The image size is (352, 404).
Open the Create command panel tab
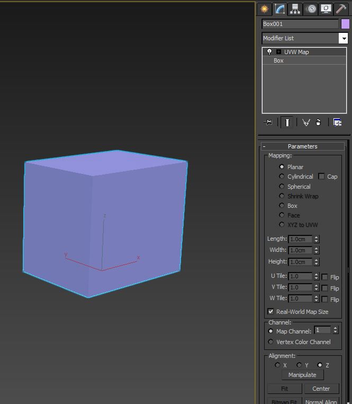(x=264, y=9)
